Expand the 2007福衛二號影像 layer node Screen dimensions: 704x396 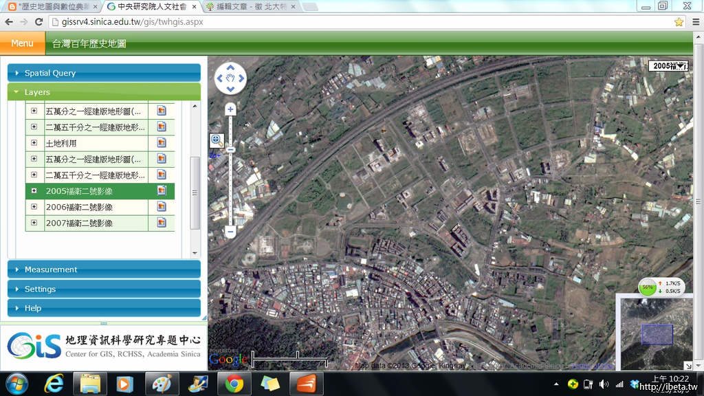(34, 223)
